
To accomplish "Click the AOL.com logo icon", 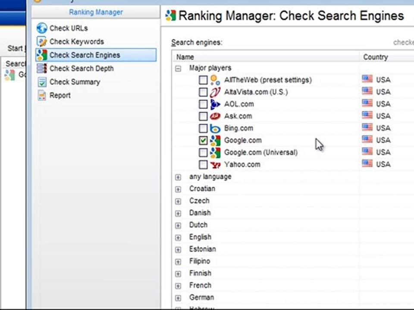I will click(215, 104).
